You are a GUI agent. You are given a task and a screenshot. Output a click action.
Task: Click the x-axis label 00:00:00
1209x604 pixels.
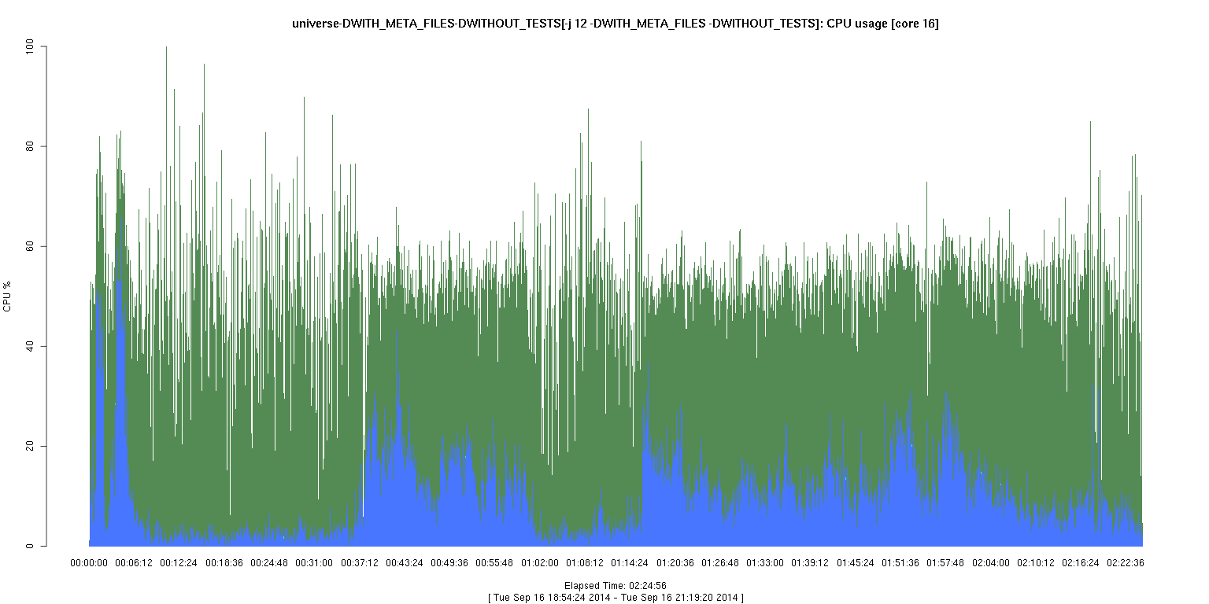coord(89,563)
